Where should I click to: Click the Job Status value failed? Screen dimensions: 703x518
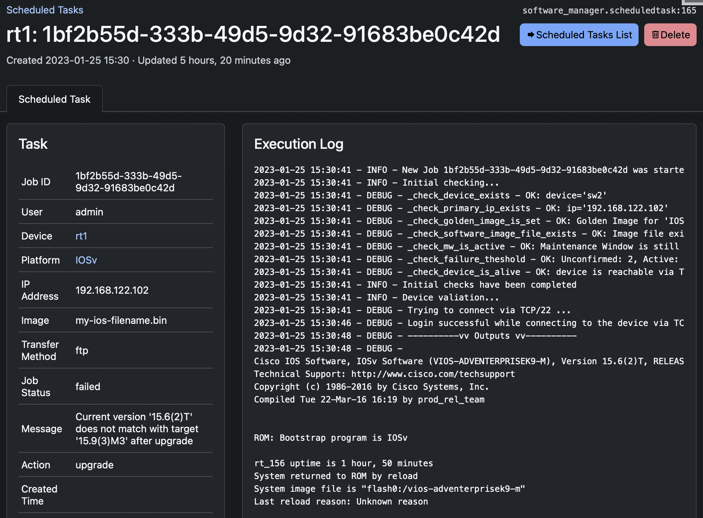pos(88,387)
